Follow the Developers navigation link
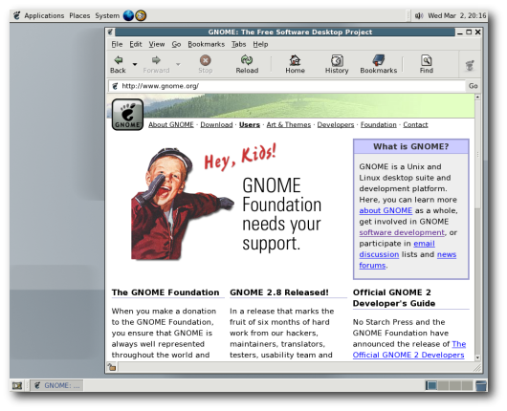The height and width of the screenshot is (411, 507). tap(336, 124)
